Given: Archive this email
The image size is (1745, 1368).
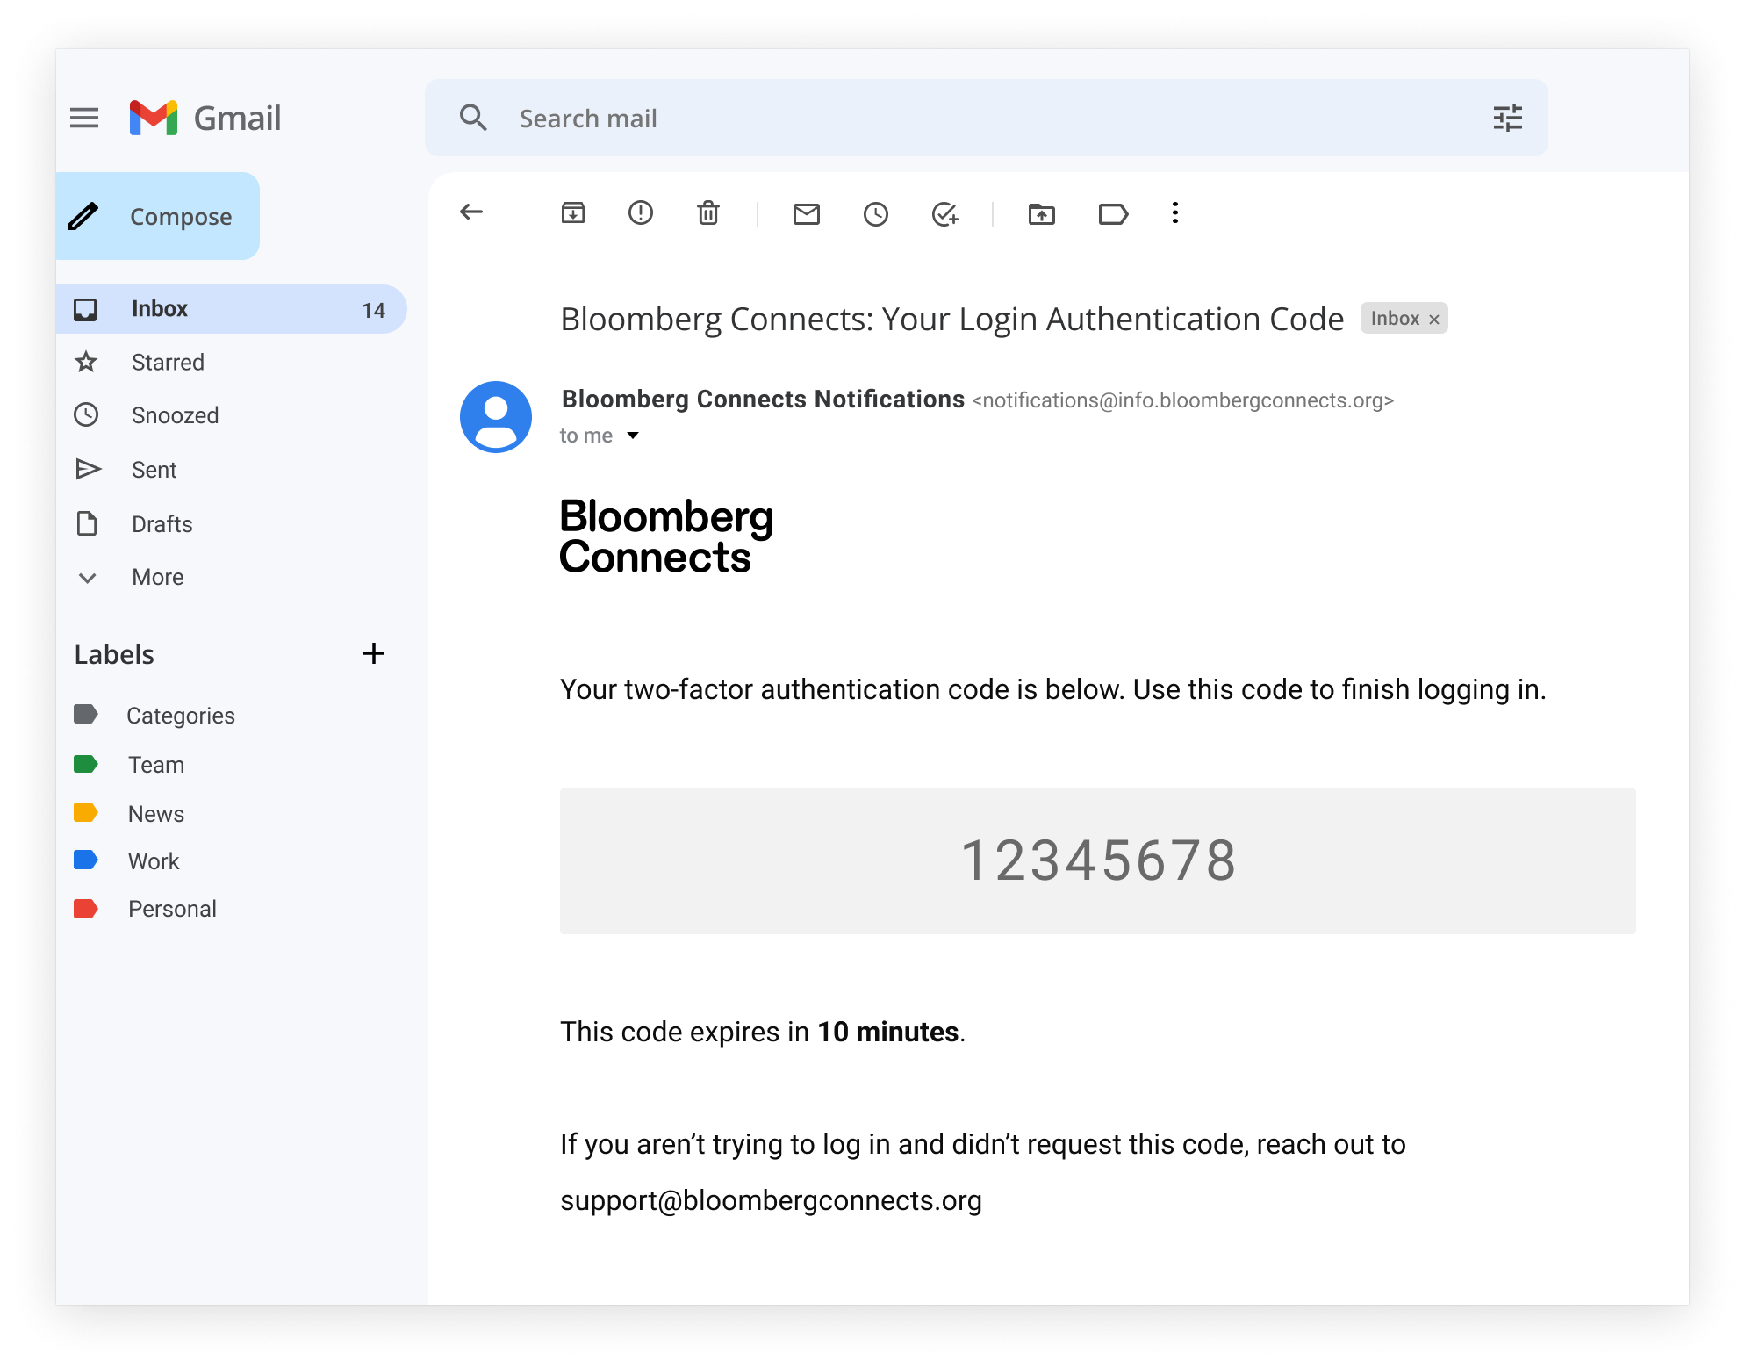Looking at the screenshot, I should pyautogui.click(x=573, y=212).
